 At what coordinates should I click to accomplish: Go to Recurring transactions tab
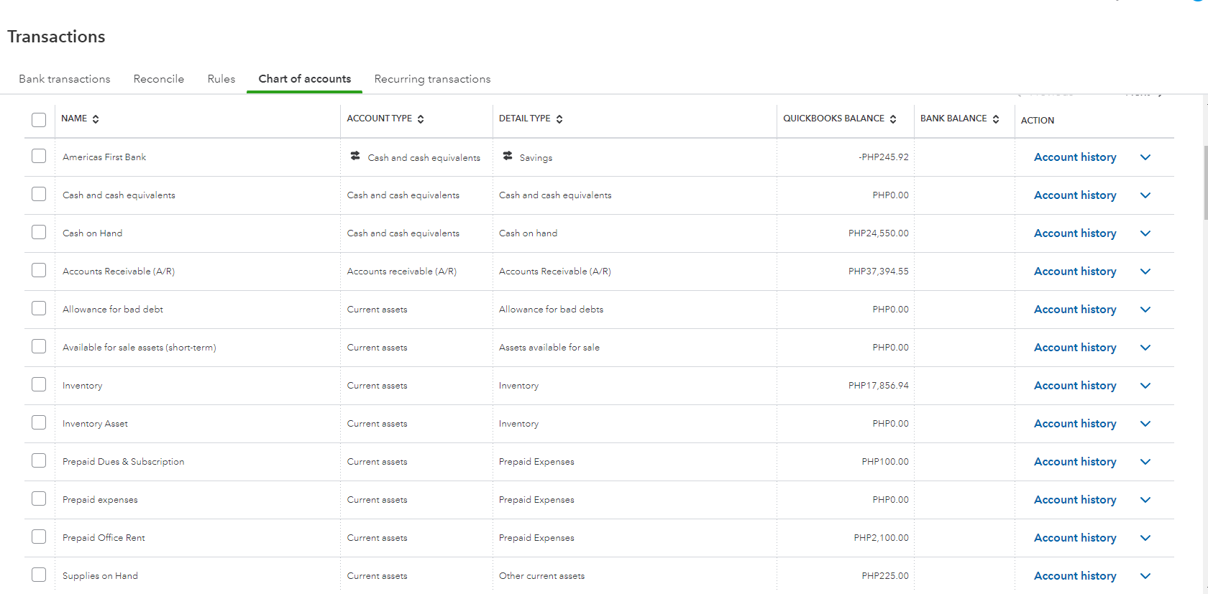point(432,79)
